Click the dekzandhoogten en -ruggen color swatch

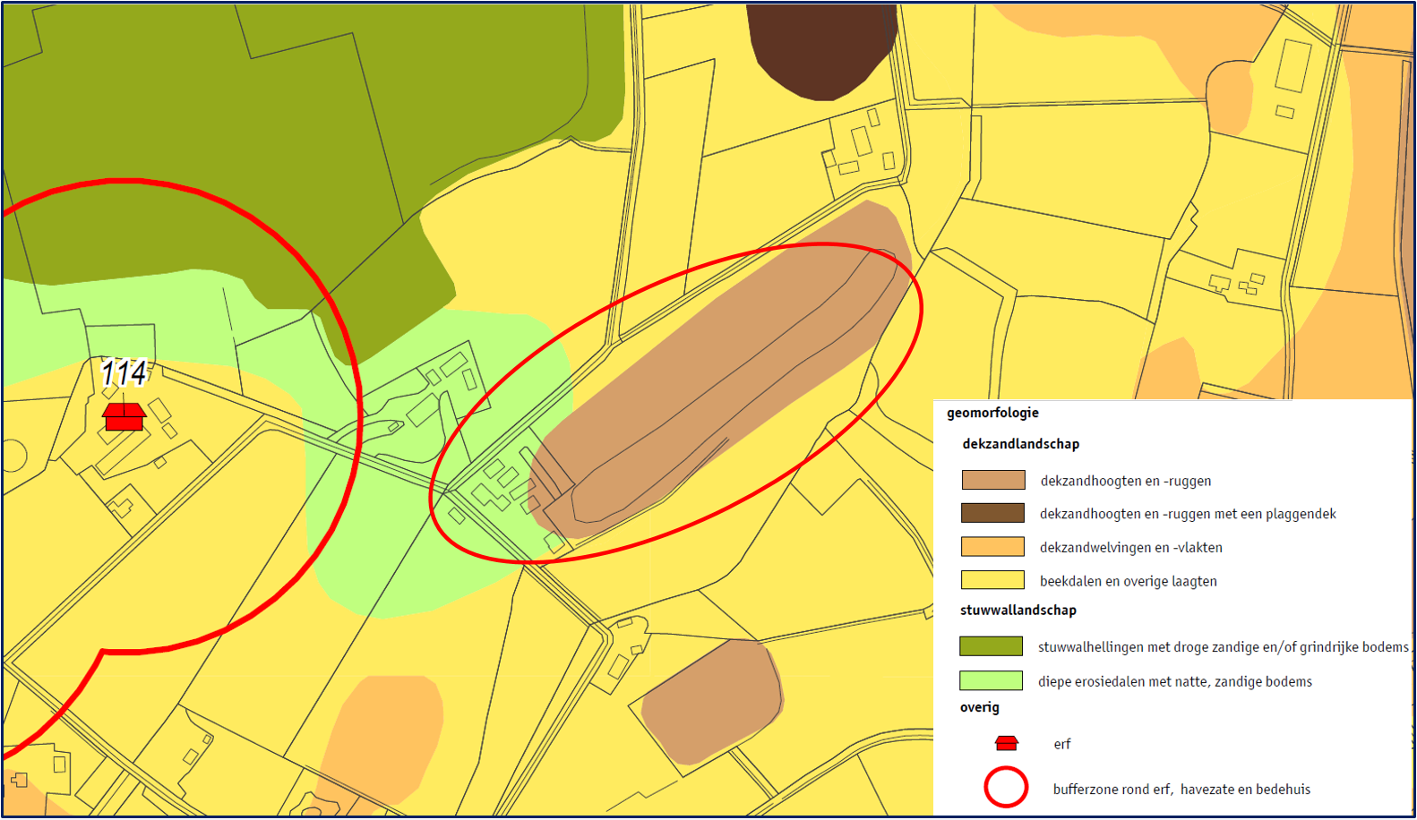click(992, 480)
